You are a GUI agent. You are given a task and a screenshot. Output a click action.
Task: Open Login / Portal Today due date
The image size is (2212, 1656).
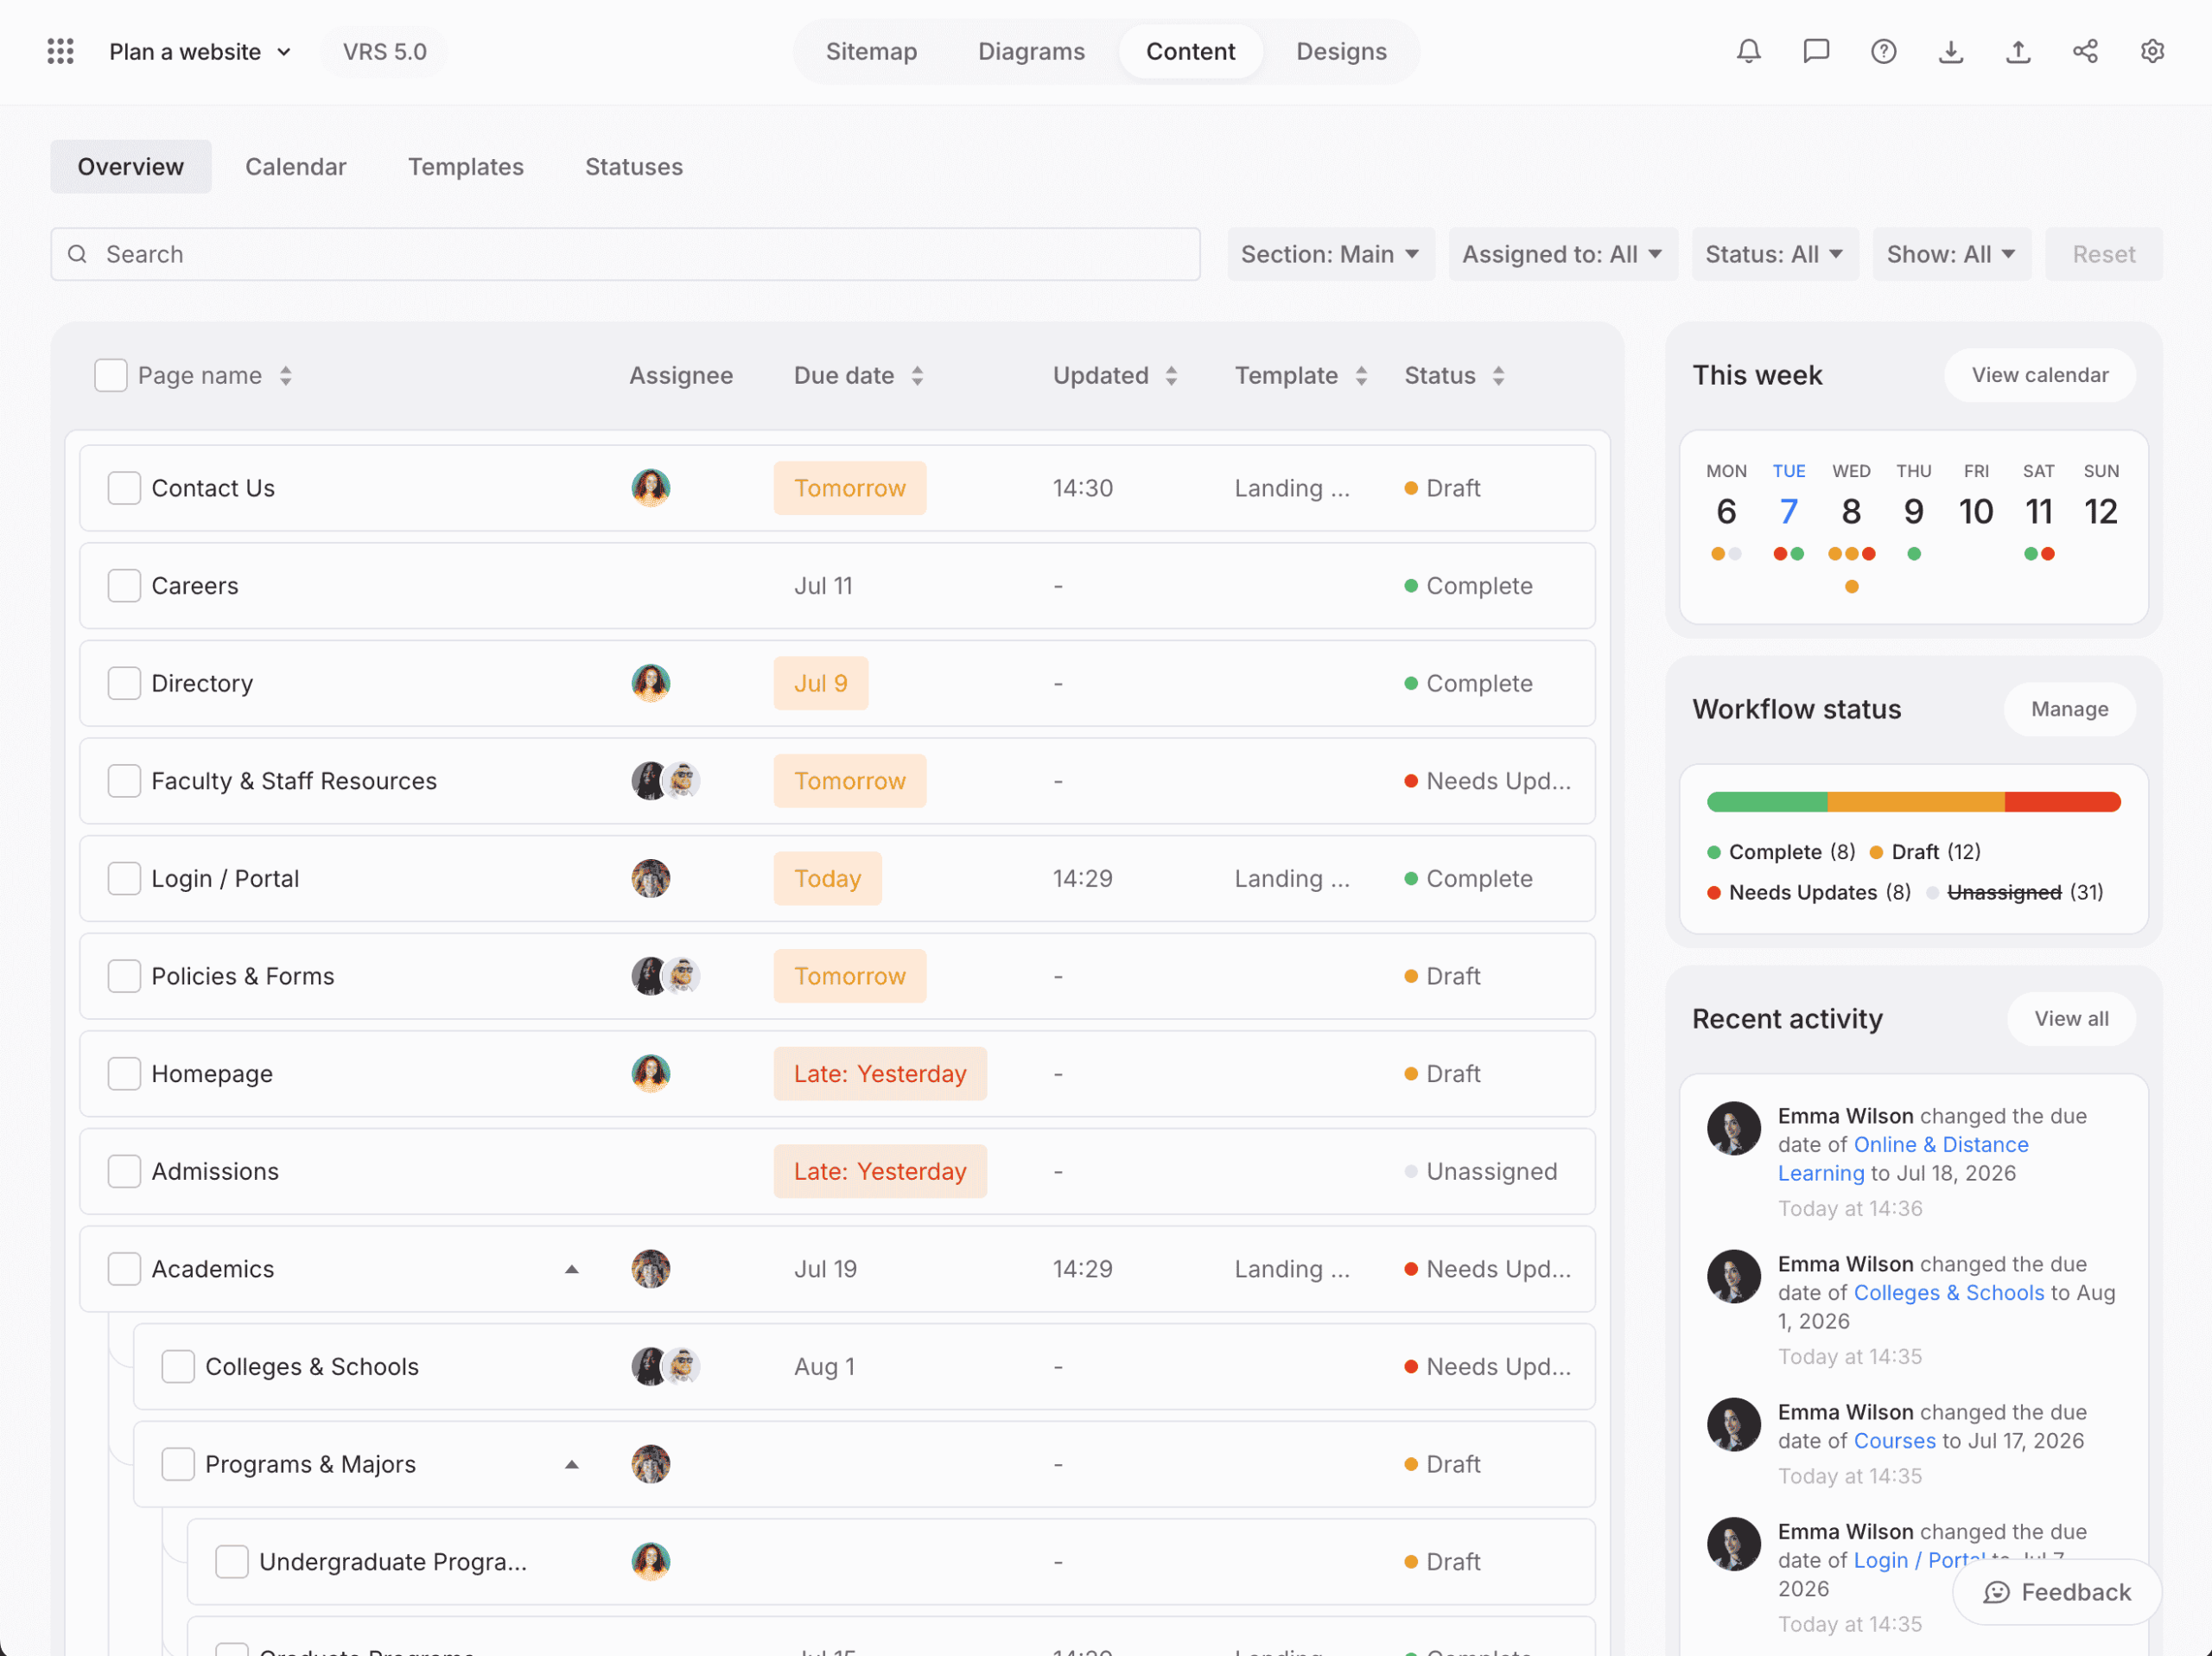click(827, 878)
